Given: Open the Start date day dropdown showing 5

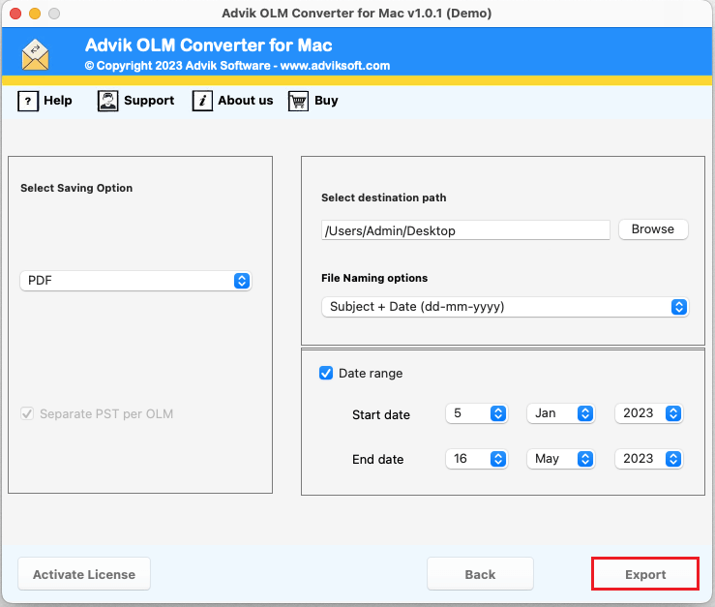Looking at the screenshot, I should click(476, 413).
